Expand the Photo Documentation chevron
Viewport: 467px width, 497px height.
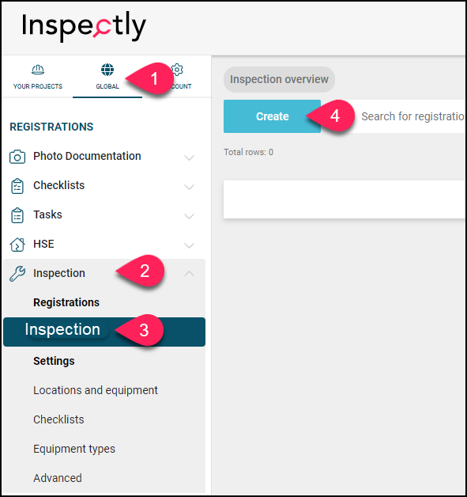click(x=189, y=157)
